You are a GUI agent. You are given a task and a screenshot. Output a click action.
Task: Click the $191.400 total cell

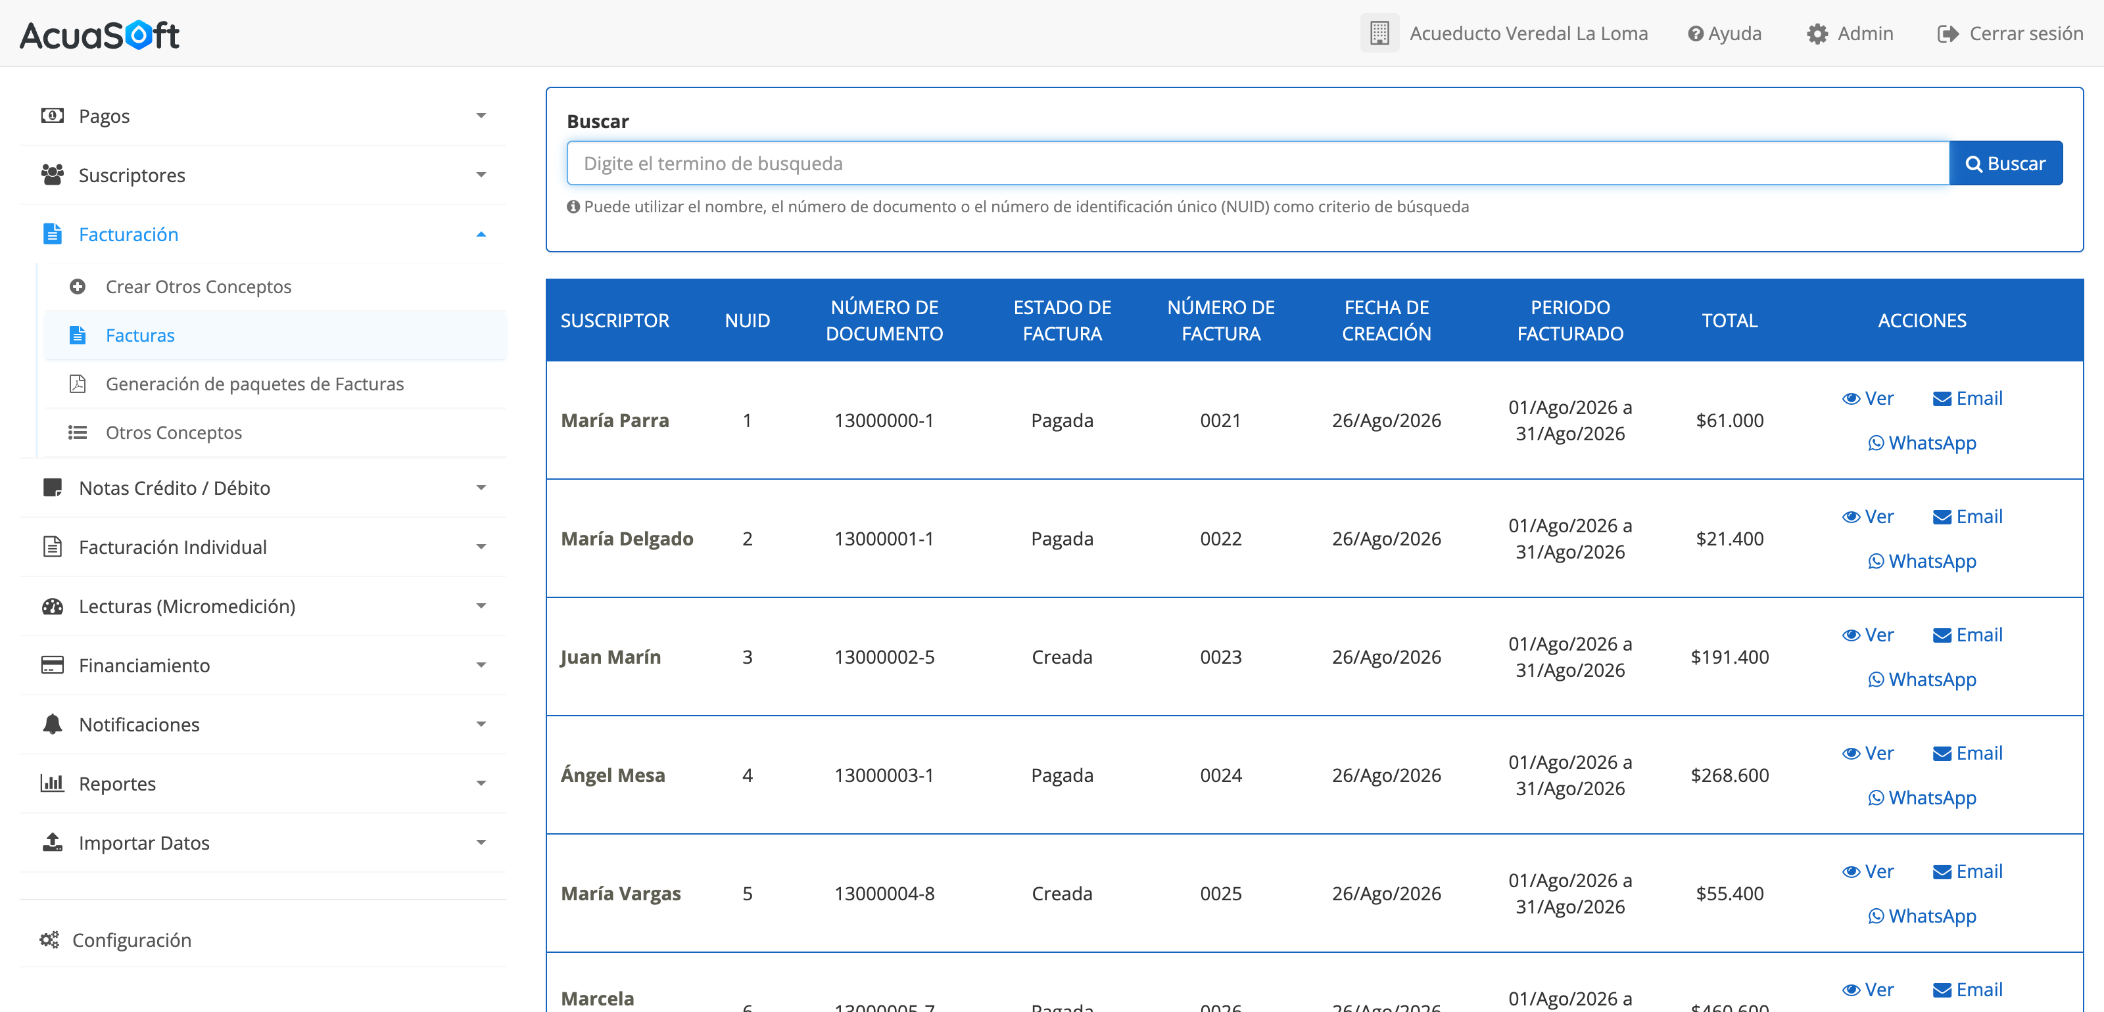coord(1729,657)
